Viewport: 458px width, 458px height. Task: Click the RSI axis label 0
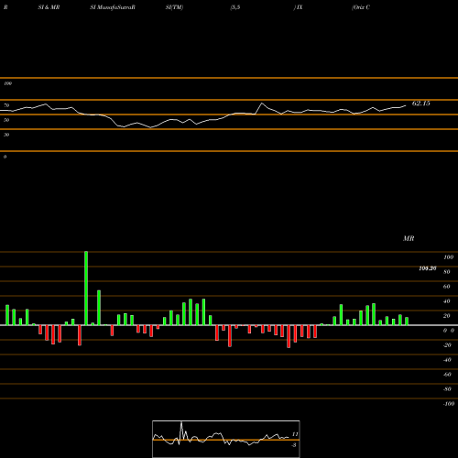coord(5,157)
